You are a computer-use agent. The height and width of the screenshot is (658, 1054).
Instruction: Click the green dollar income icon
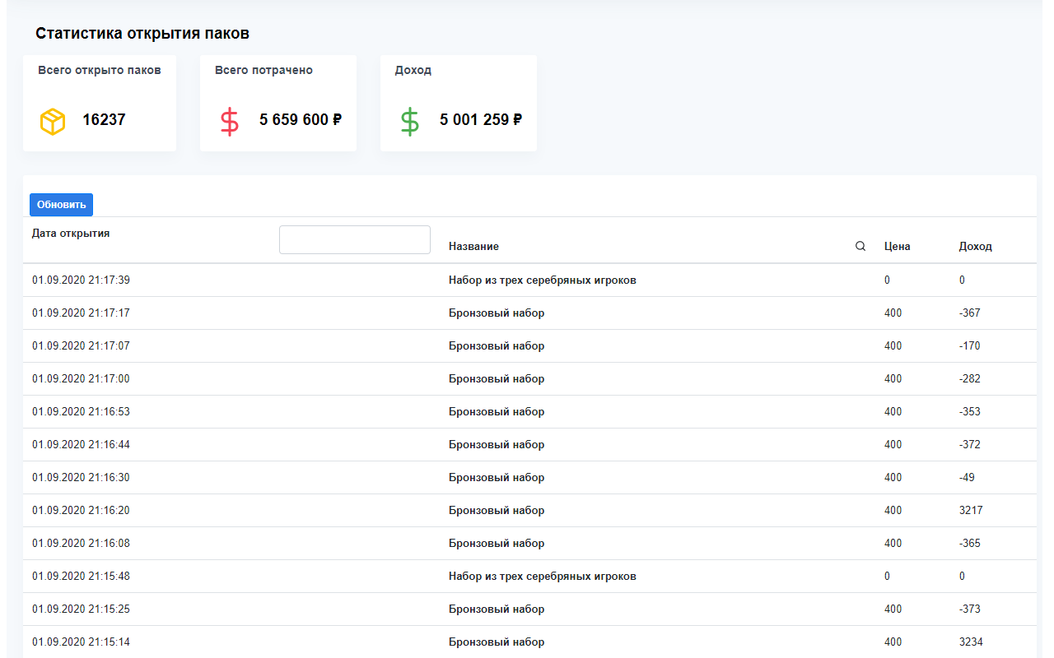click(410, 122)
